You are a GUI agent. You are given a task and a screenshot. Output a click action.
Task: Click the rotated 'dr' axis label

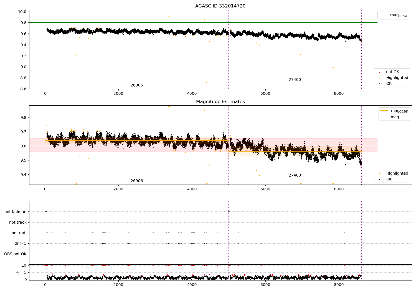pos(18,272)
